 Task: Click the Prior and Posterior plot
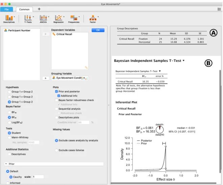pyautogui.click(x=159, y=152)
